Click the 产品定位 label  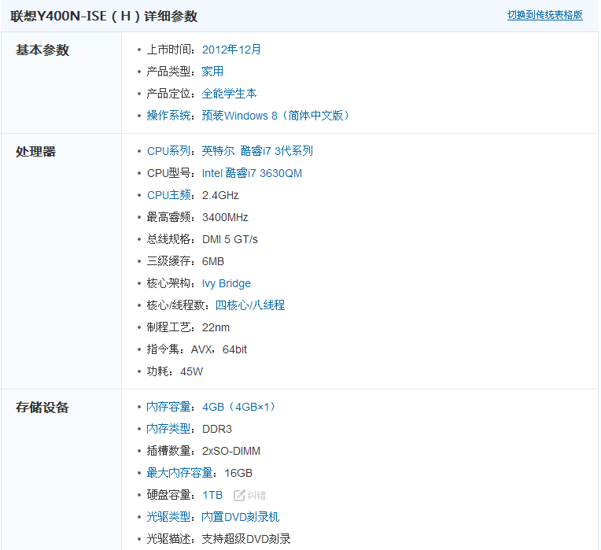pyautogui.click(x=168, y=94)
